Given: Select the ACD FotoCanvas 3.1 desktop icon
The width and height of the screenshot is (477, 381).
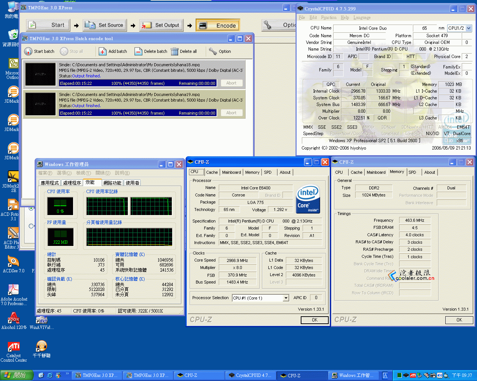Looking at the screenshot, I should pyautogui.click(x=10, y=210).
